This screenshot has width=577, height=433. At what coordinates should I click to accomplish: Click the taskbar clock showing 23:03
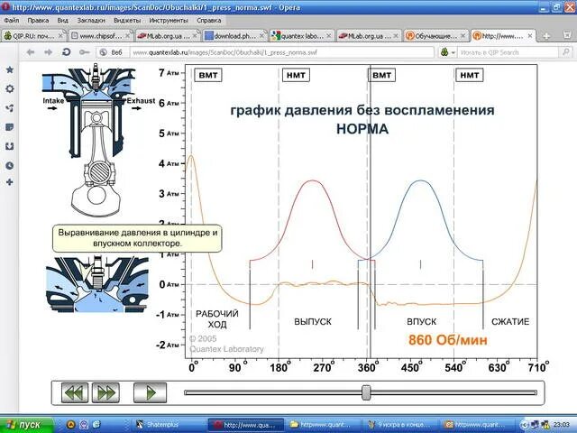(x=561, y=425)
